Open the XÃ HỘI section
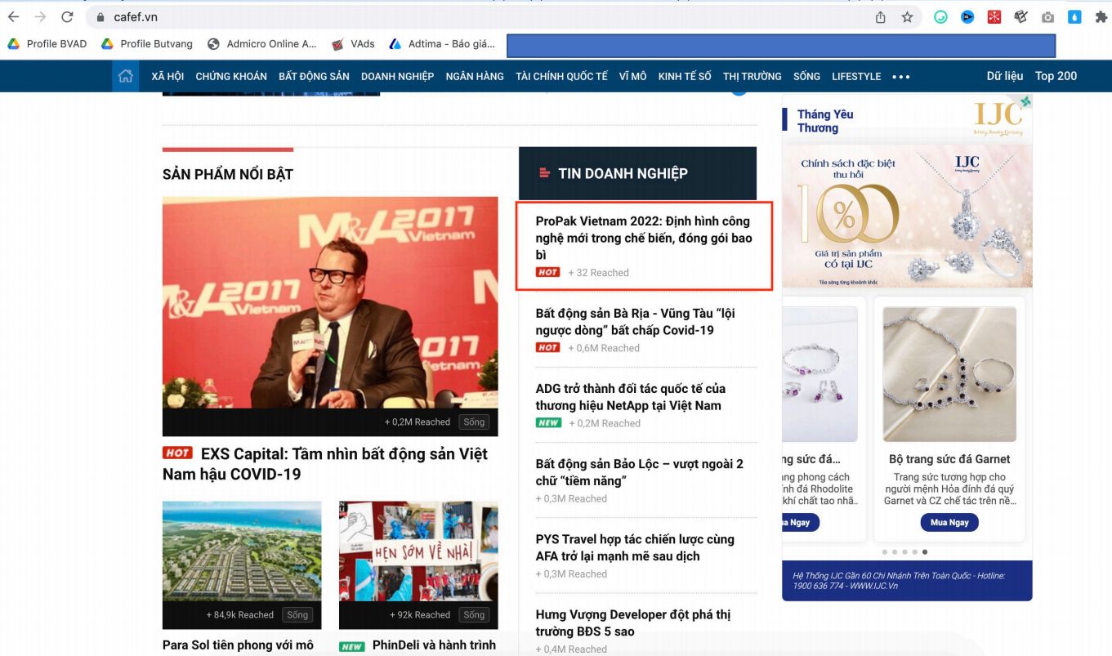 click(167, 76)
